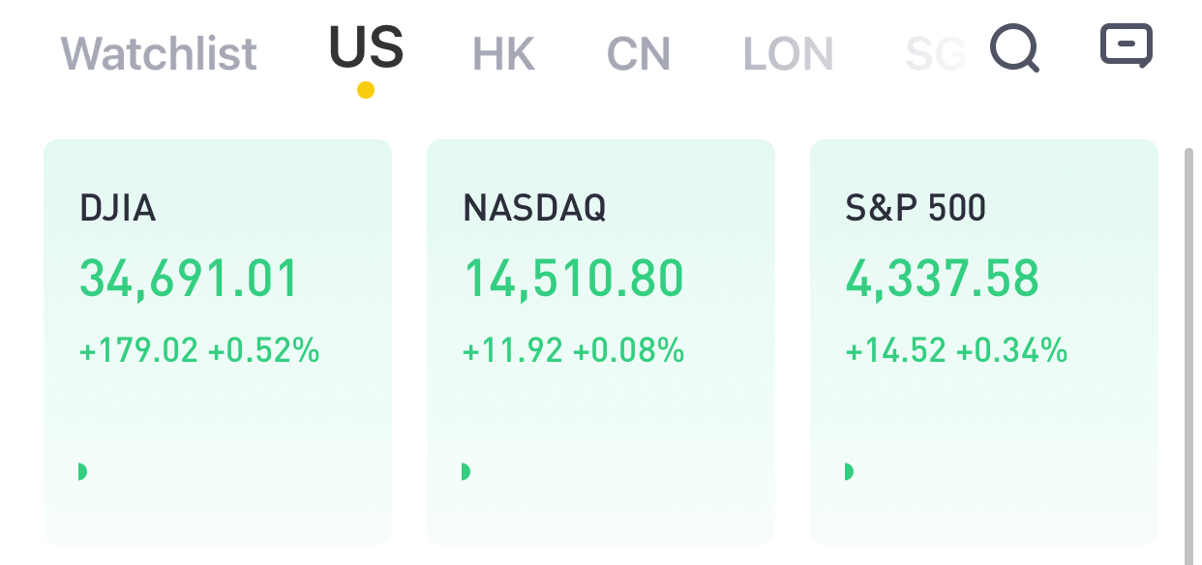
Task: Open the DJIA index card title
Action: 117,208
